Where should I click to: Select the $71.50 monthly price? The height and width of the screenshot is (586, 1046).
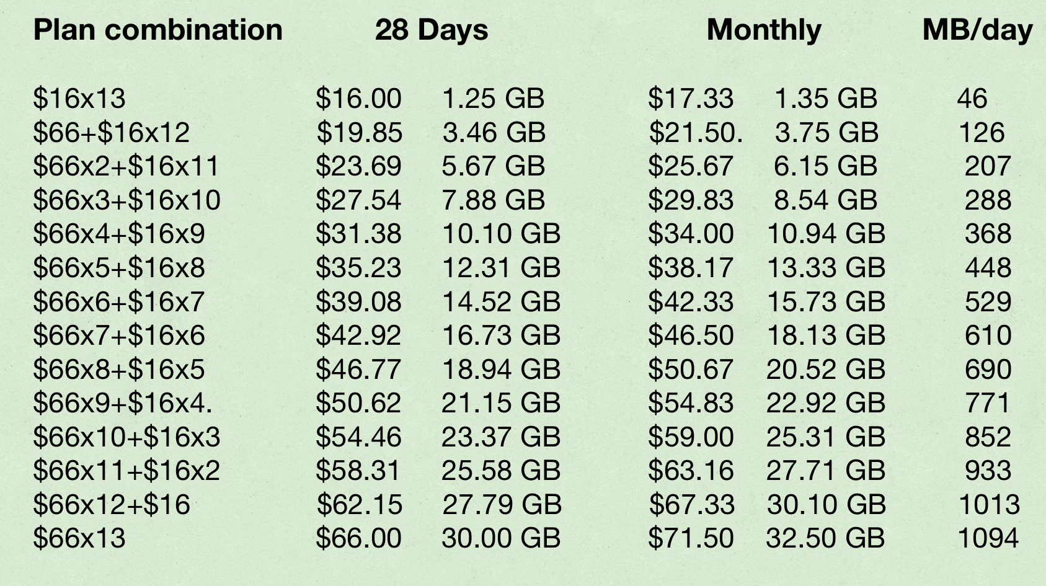point(691,538)
